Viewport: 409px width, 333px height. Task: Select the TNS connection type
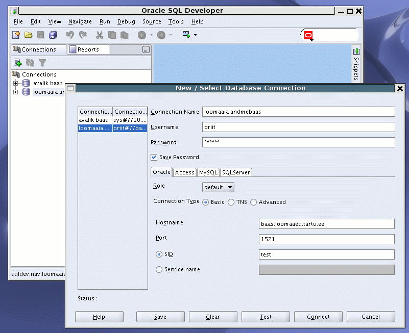[231, 202]
